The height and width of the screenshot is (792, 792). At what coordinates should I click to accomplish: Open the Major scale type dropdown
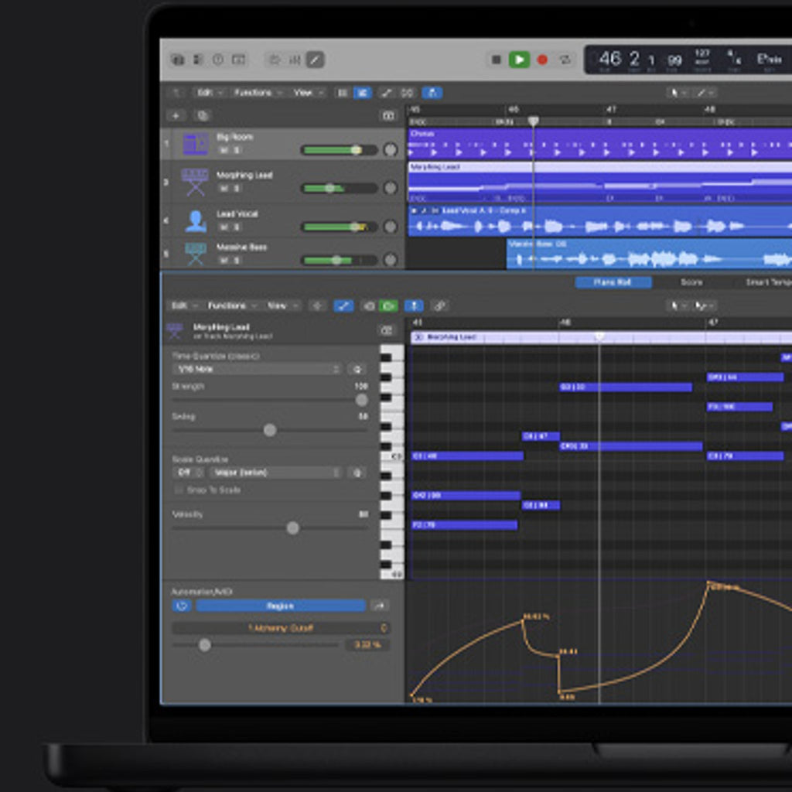(275, 473)
